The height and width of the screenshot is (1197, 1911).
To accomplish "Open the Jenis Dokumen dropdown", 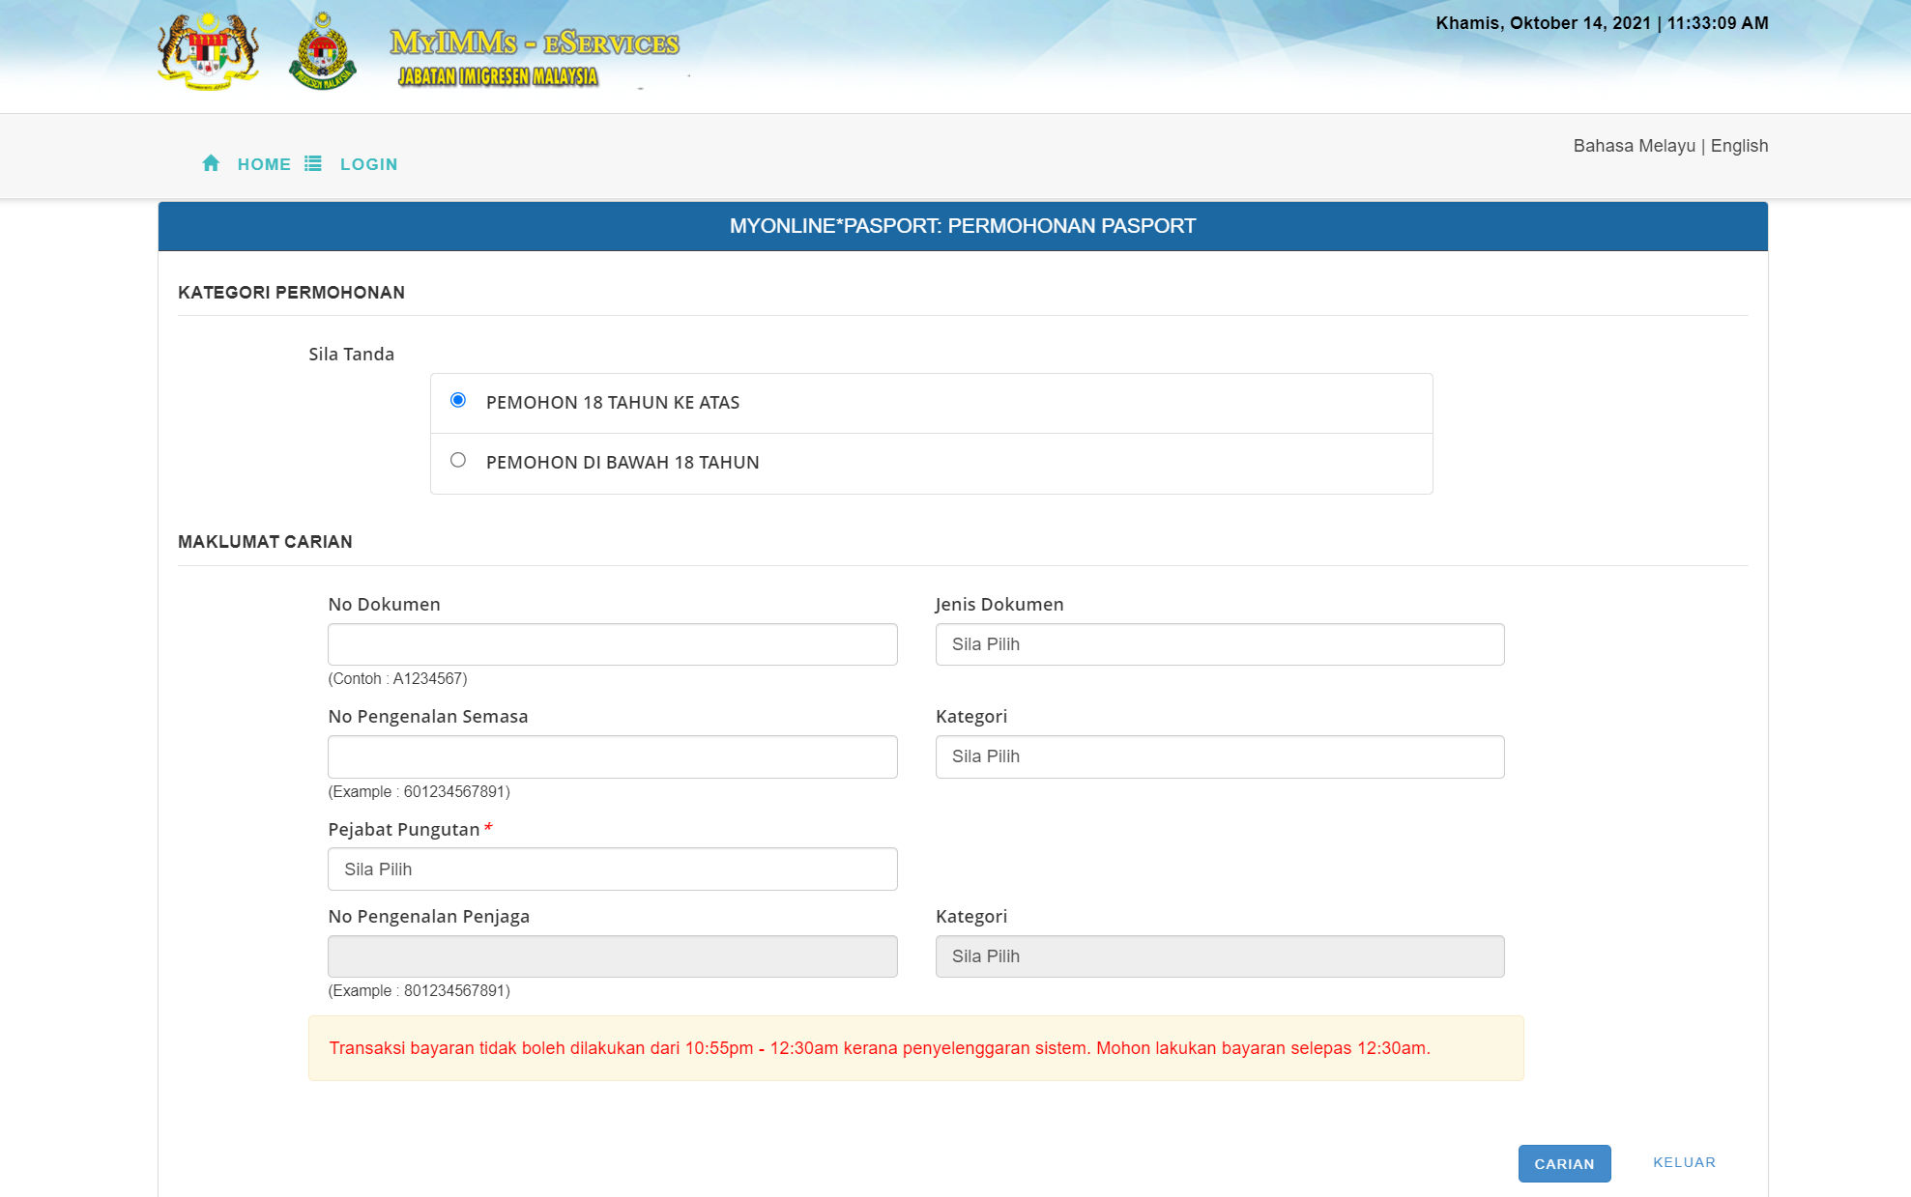I will click(1219, 643).
